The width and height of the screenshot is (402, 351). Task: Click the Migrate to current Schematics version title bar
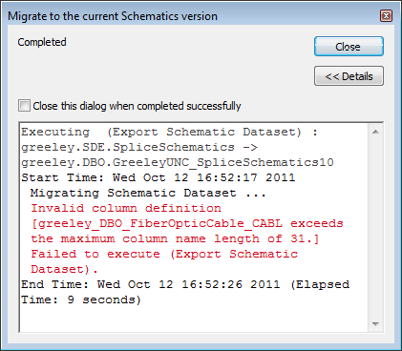click(x=191, y=16)
